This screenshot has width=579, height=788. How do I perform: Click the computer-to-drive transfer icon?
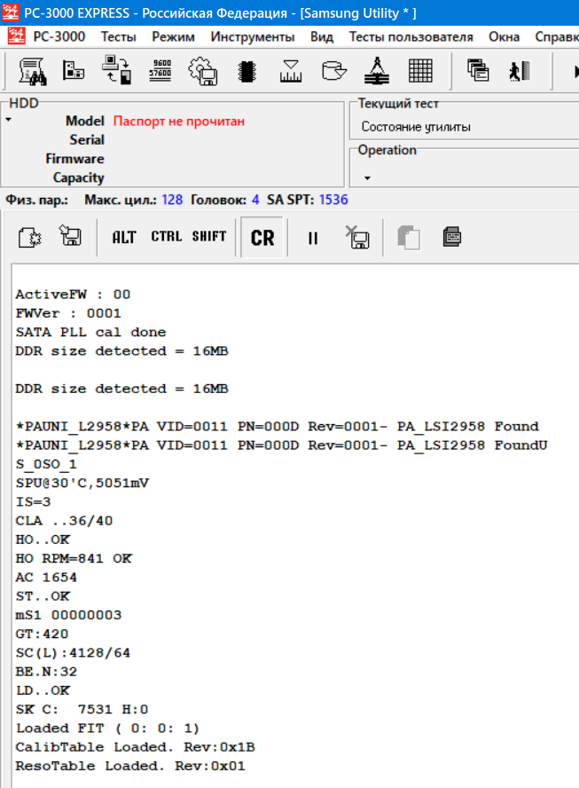[116, 70]
